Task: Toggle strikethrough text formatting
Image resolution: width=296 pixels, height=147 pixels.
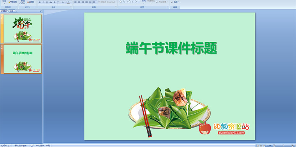Action: 51,2
